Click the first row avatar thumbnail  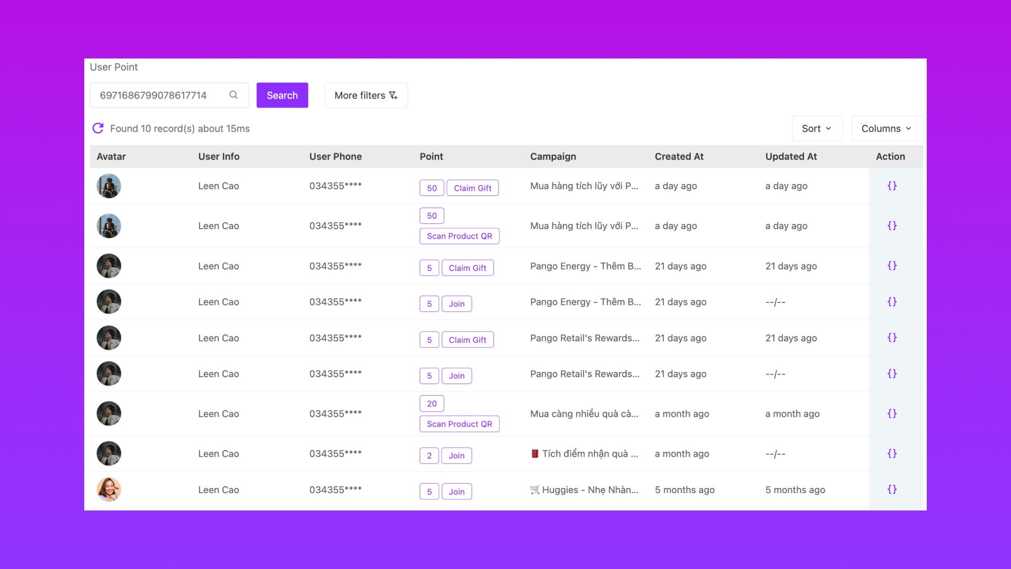tap(109, 186)
